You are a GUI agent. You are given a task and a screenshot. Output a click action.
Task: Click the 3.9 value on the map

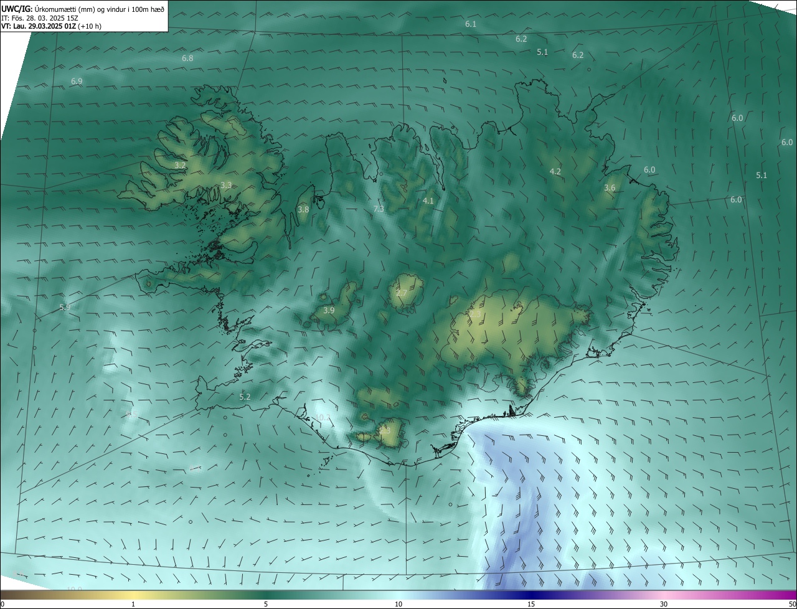tap(329, 311)
